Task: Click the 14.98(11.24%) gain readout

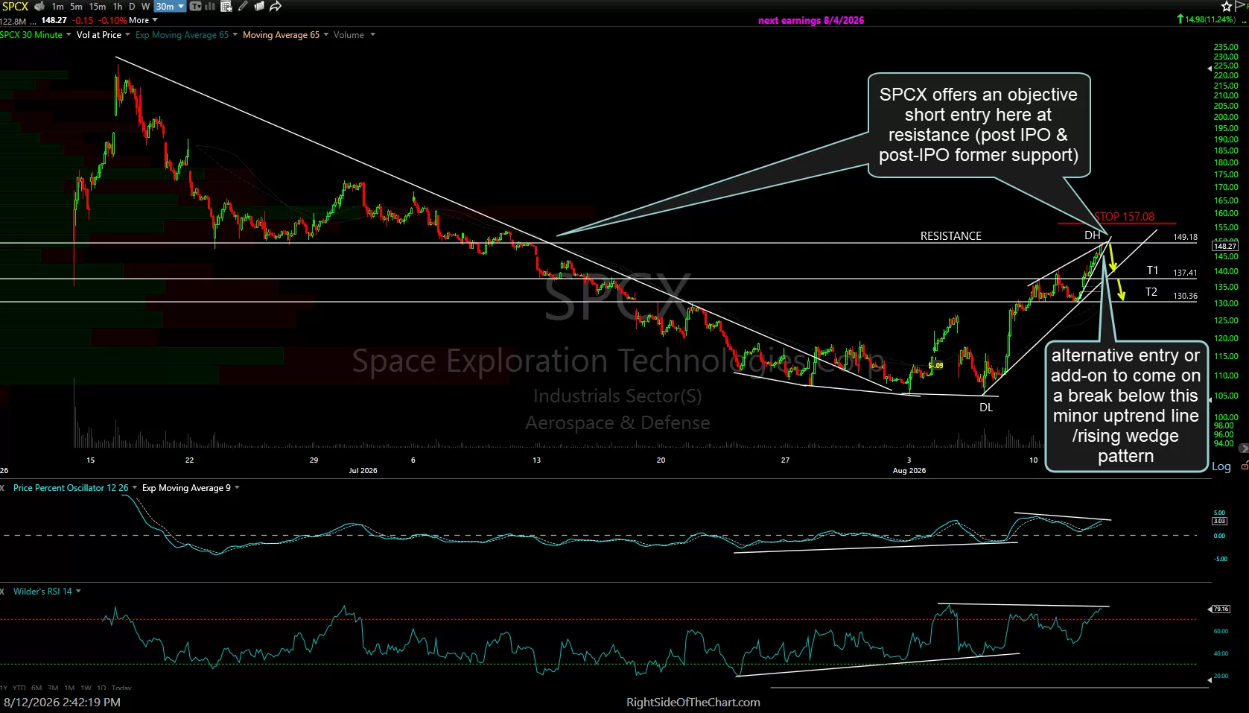Action: click(1205, 19)
